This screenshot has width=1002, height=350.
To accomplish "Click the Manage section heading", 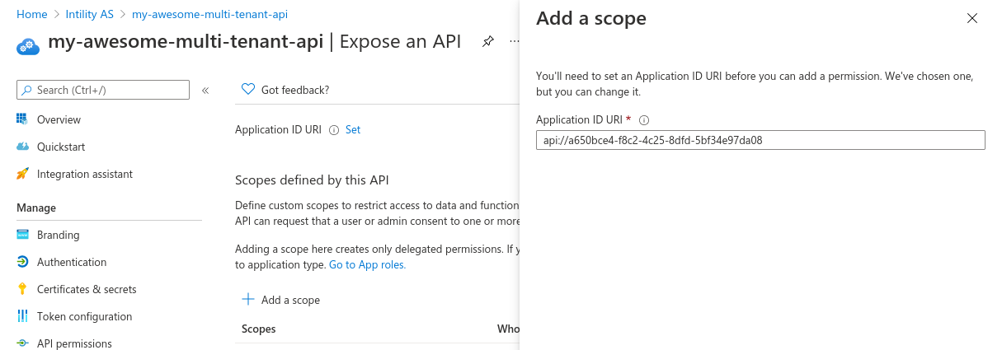I will [x=36, y=208].
